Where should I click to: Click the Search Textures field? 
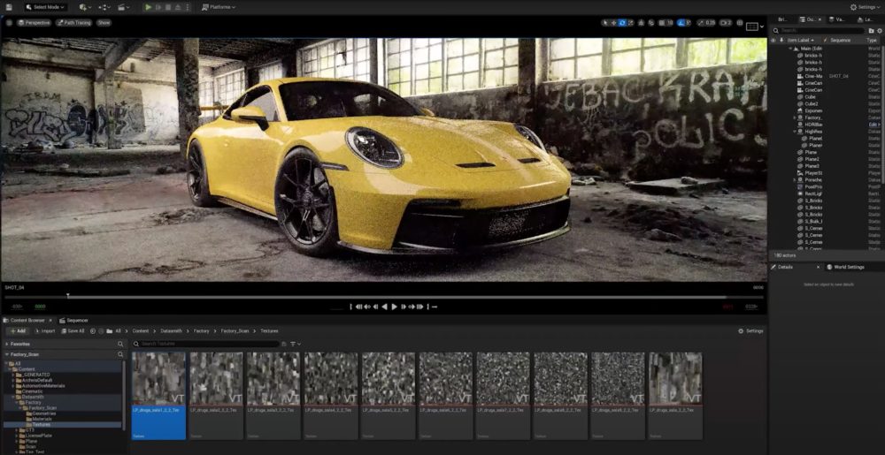(x=206, y=344)
